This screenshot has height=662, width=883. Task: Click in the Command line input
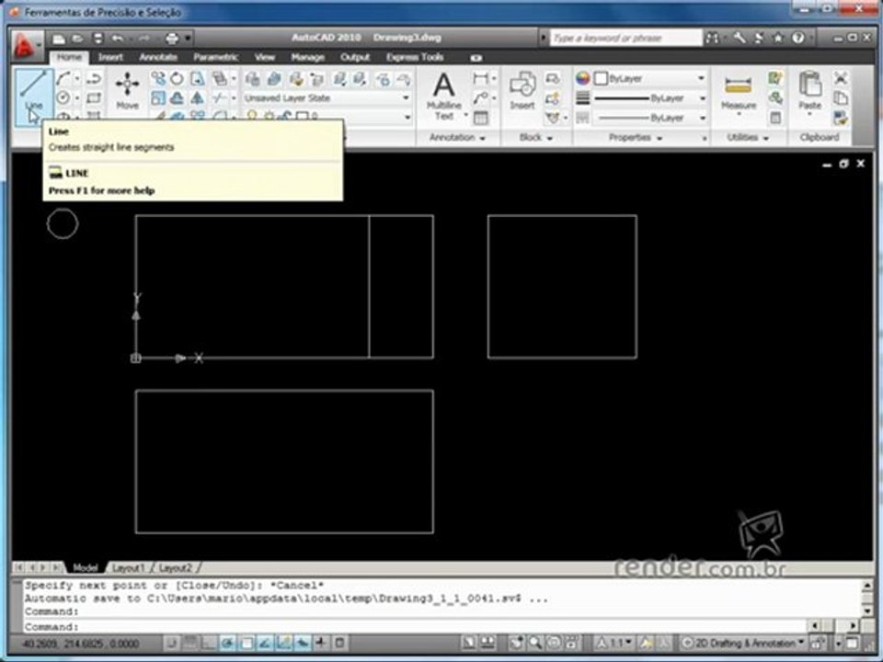(417, 626)
